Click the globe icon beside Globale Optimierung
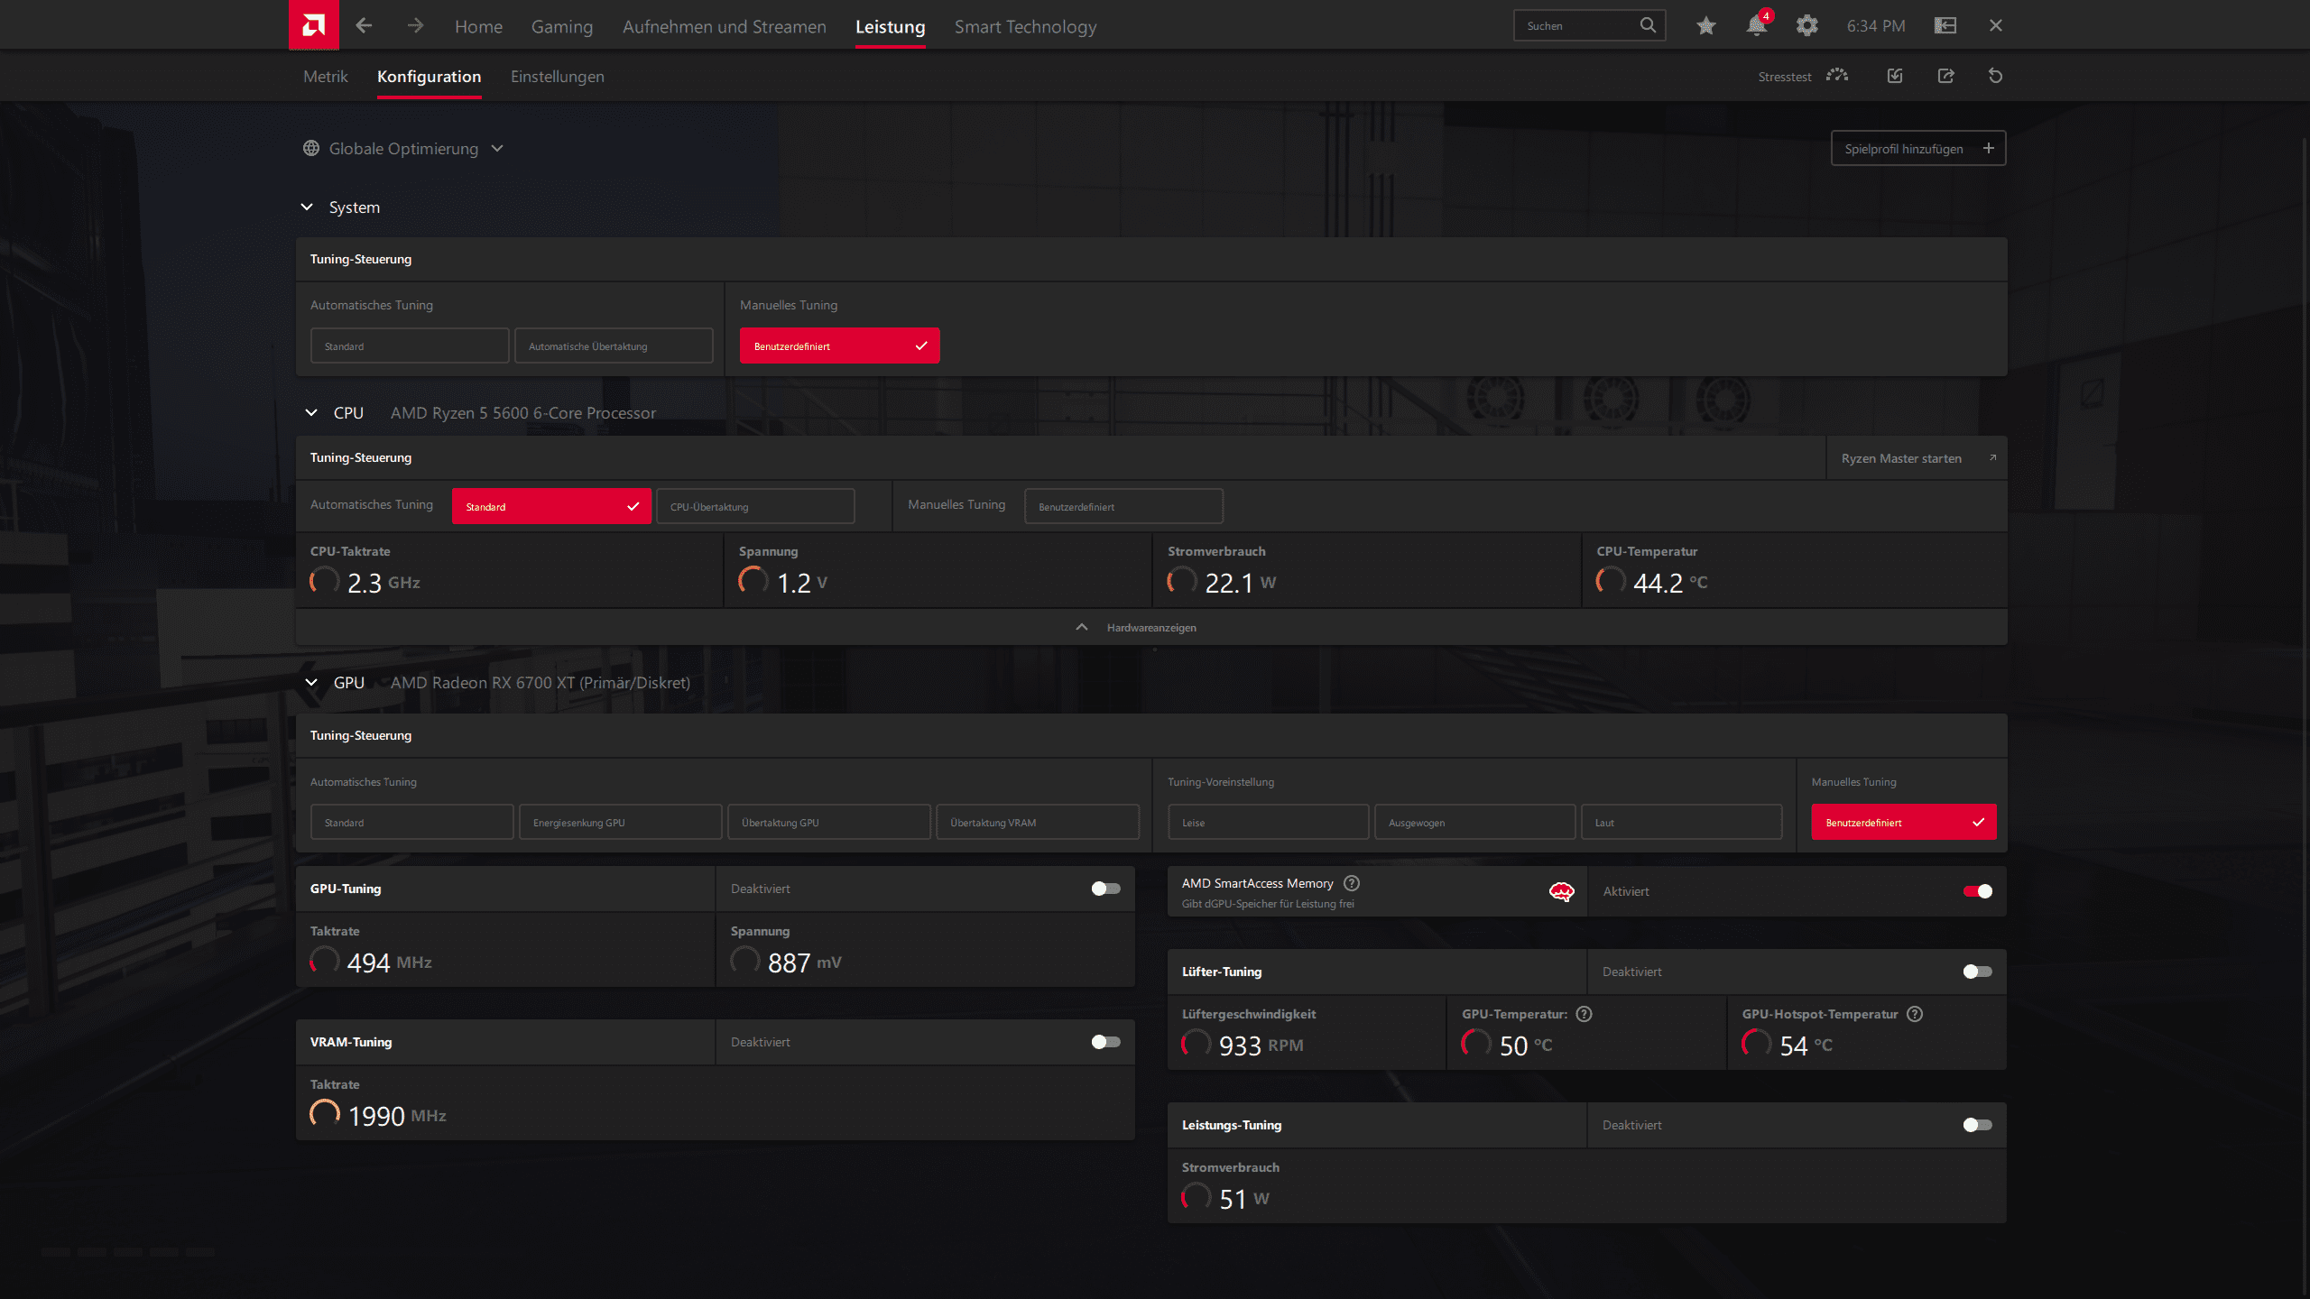Viewport: 2310px width, 1299px height. click(x=311, y=148)
